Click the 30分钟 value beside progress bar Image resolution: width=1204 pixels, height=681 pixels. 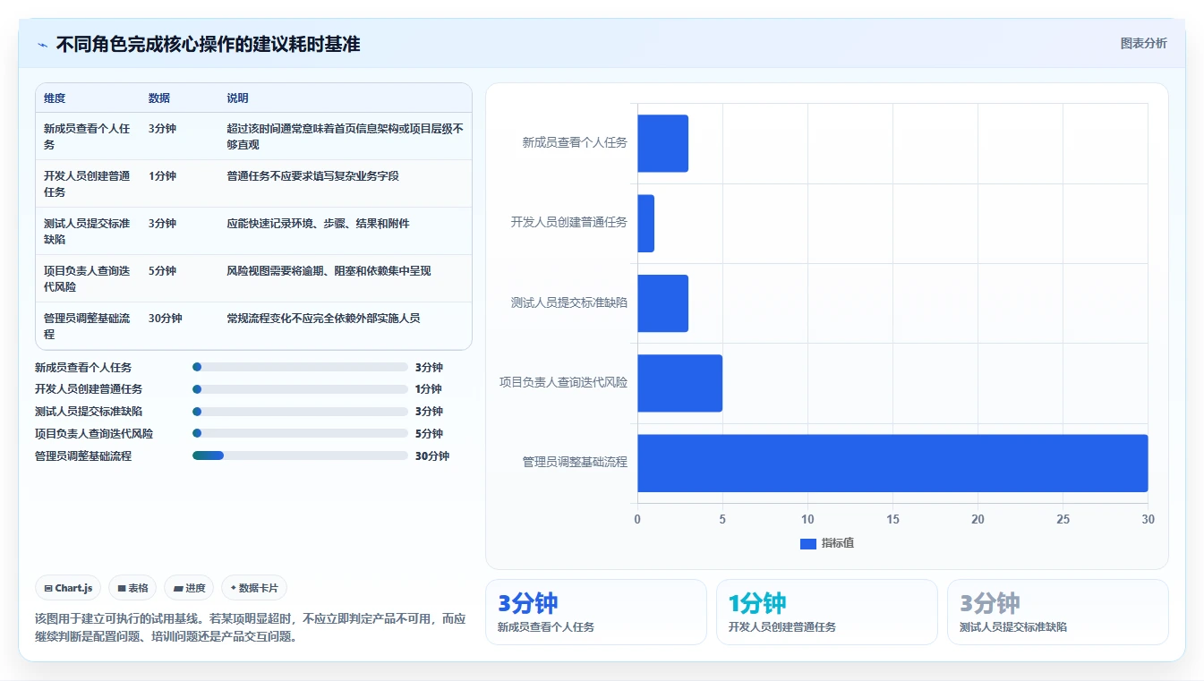tap(432, 455)
